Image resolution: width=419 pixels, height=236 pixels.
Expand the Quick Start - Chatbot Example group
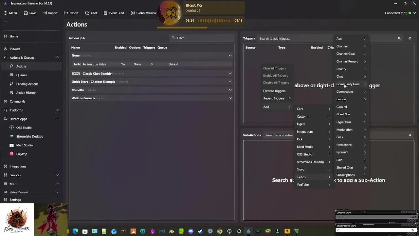(x=230, y=82)
